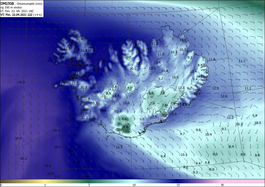The width and height of the screenshot is (265, 187).
Task: Click the '5' label on the colour scale
Action: [89, 185]
